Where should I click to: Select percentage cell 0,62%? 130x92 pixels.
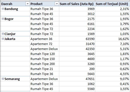(x=112, y=69)
